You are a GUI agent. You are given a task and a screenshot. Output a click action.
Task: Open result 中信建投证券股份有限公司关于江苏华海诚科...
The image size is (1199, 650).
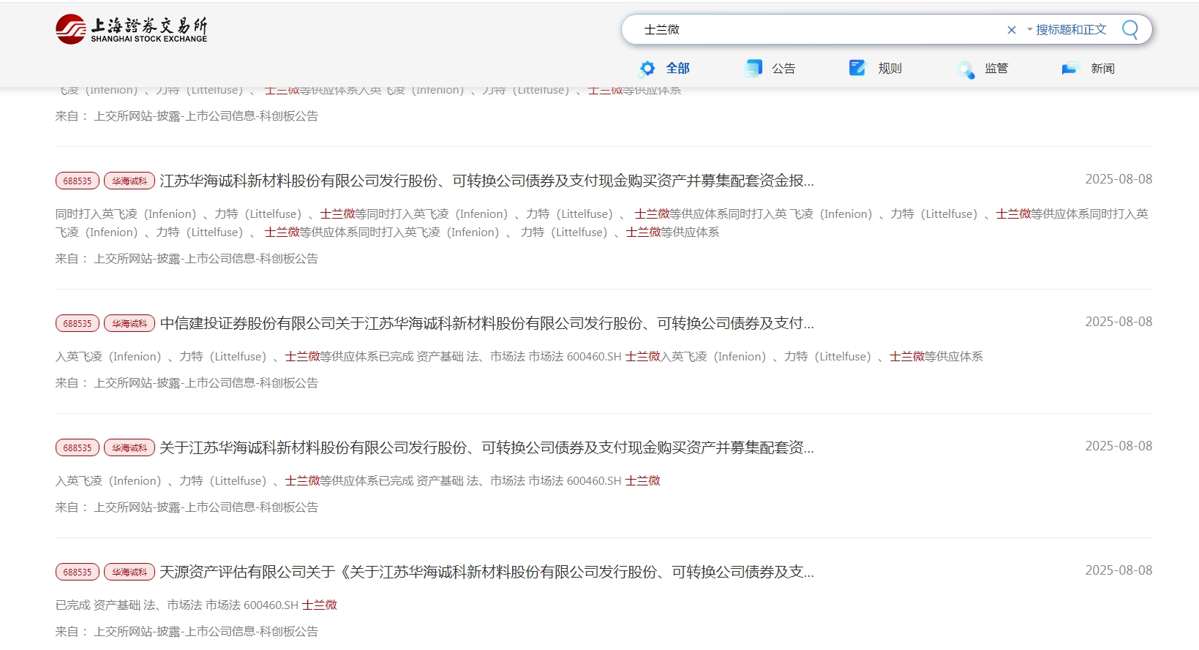486,323
